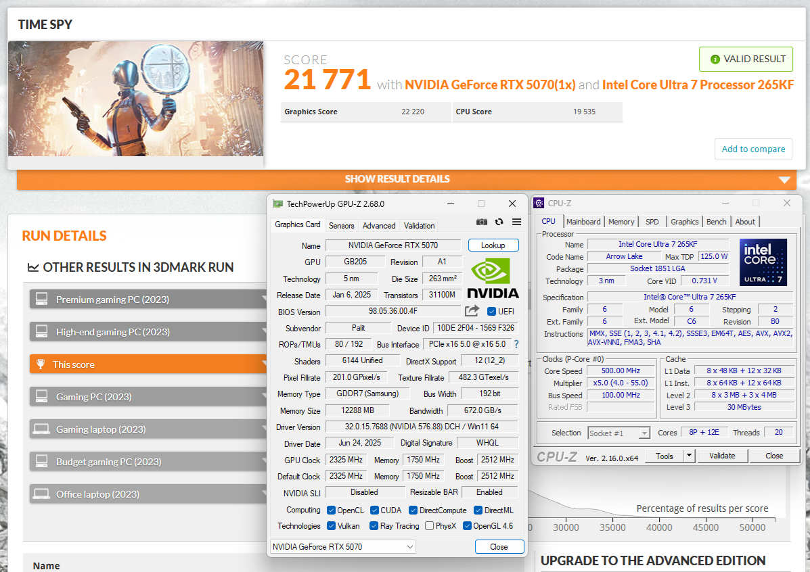
Task: Click the trophy icon beside This score
Action: [x=41, y=364]
